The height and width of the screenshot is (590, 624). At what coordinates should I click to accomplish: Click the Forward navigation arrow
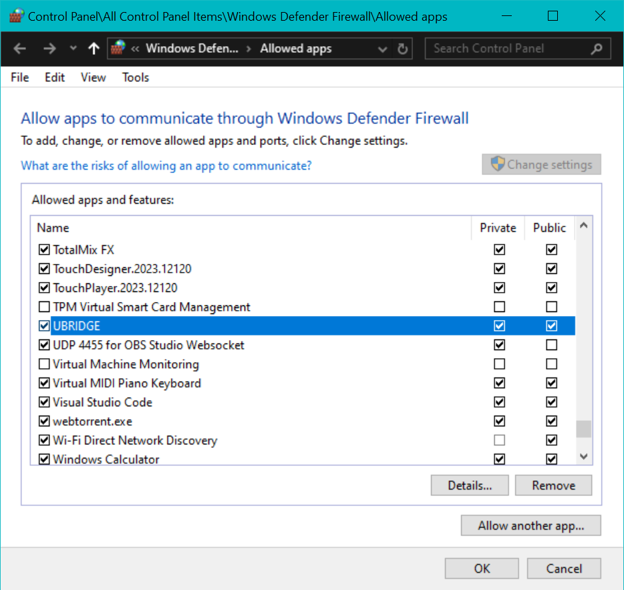coord(49,49)
